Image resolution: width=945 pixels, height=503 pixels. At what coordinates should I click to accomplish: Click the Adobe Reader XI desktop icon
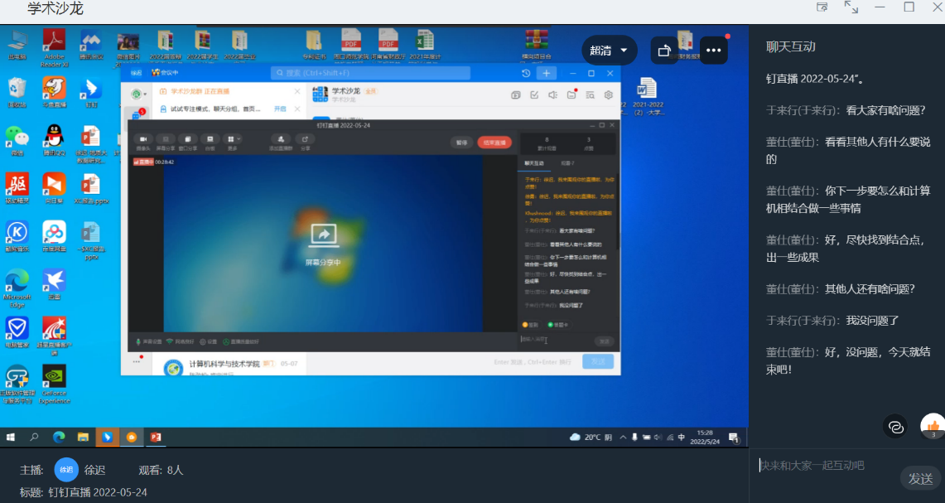pos(54,48)
